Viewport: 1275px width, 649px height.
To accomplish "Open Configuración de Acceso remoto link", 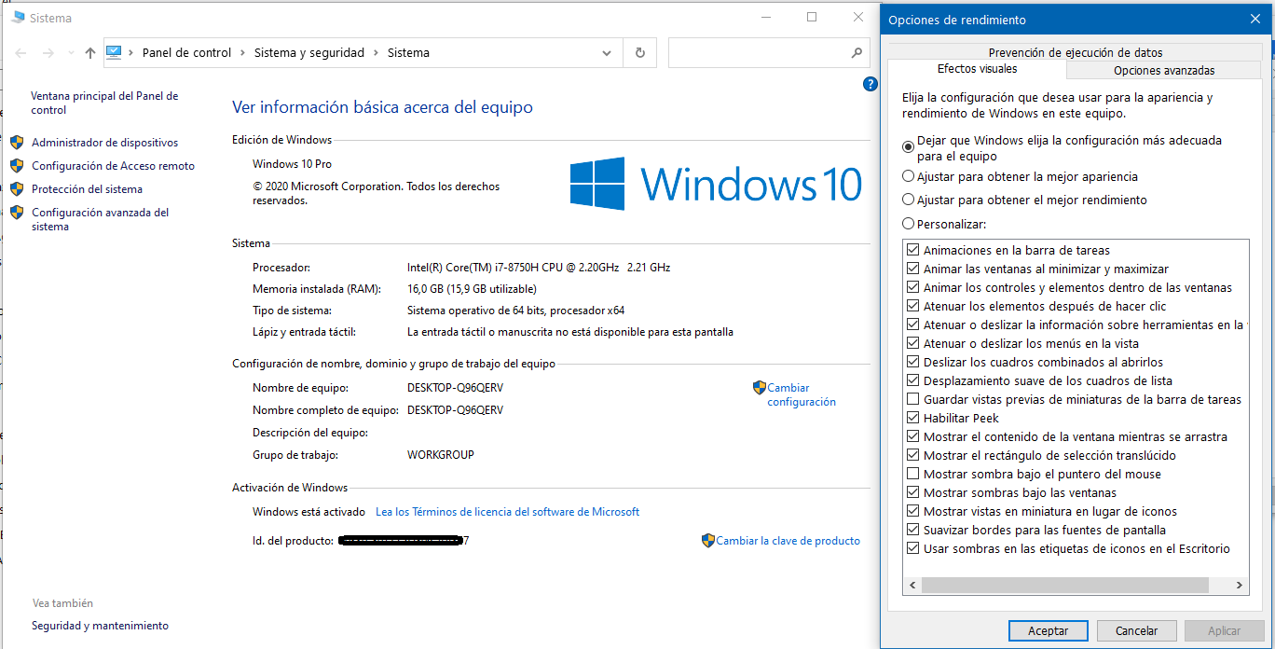I will (x=113, y=166).
